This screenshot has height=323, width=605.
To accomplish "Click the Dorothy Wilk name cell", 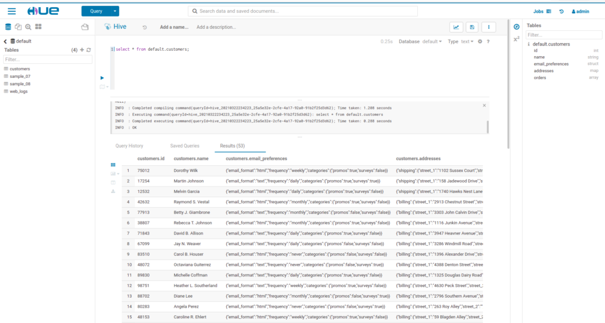I will 186,171.
